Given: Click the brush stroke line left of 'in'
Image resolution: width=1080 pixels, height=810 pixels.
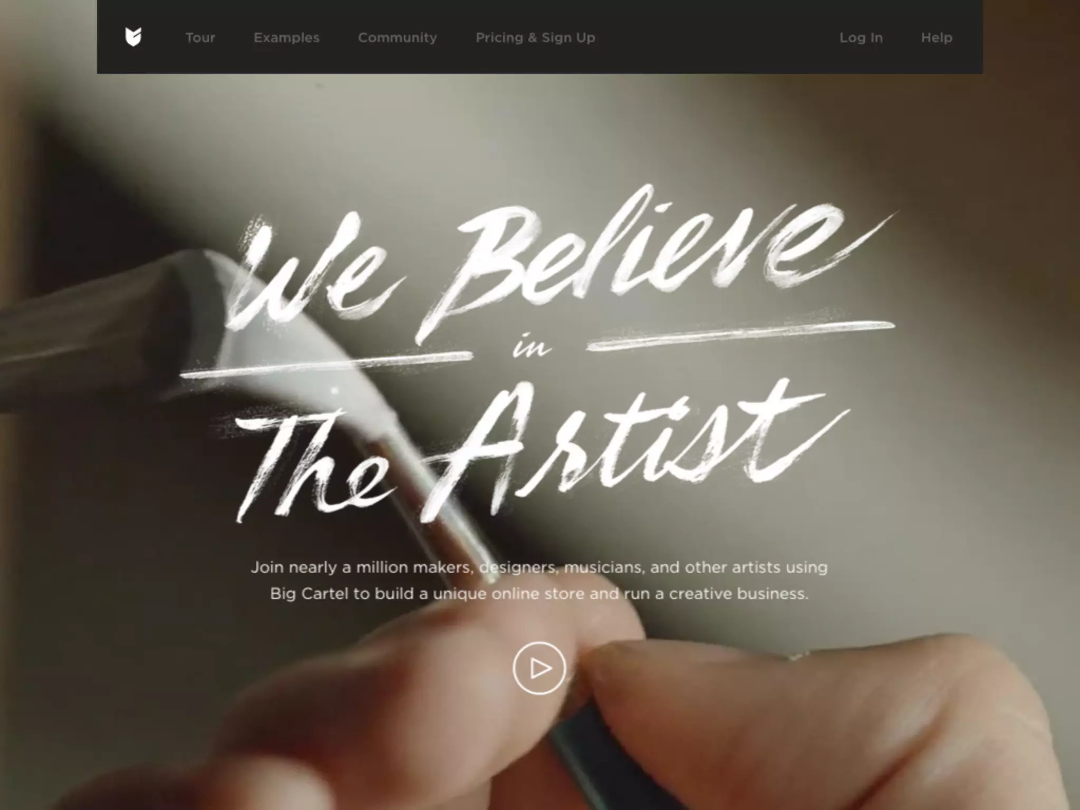Looking at the screenshot, I should coord(327,364).
